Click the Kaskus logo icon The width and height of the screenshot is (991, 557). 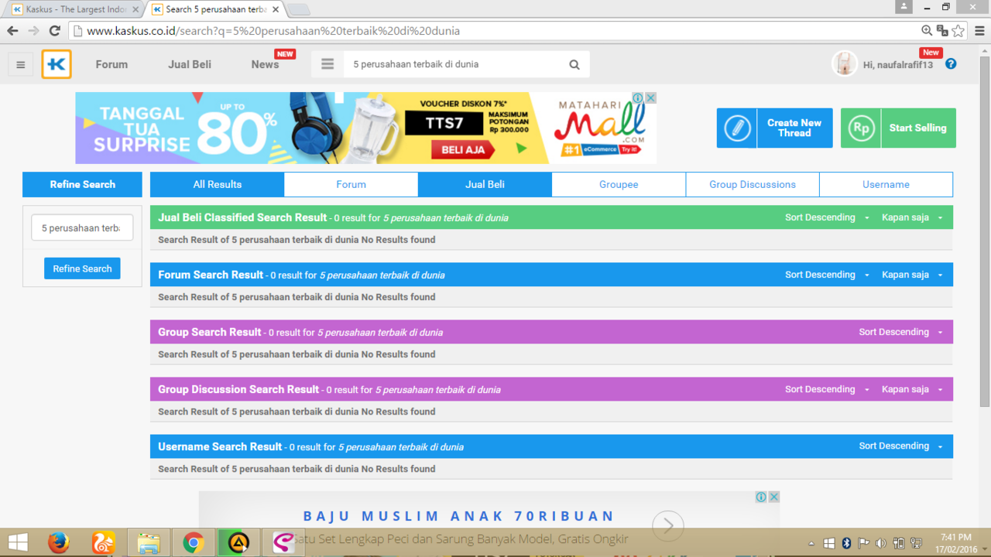click(57, 64)
